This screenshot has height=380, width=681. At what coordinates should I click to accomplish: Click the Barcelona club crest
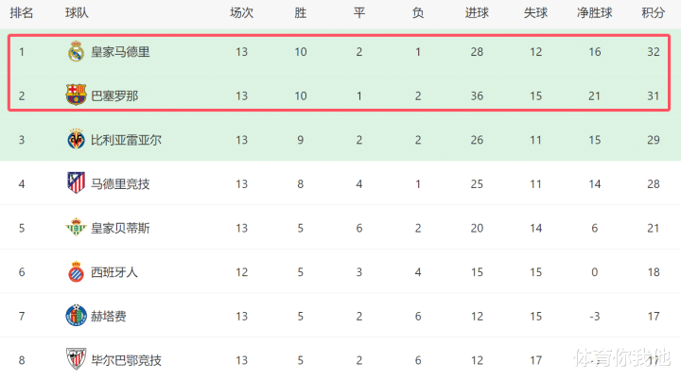pos(76,95)
